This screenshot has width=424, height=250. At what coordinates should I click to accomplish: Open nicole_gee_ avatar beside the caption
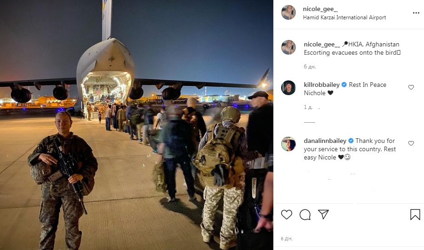click(x=288, y=47)
